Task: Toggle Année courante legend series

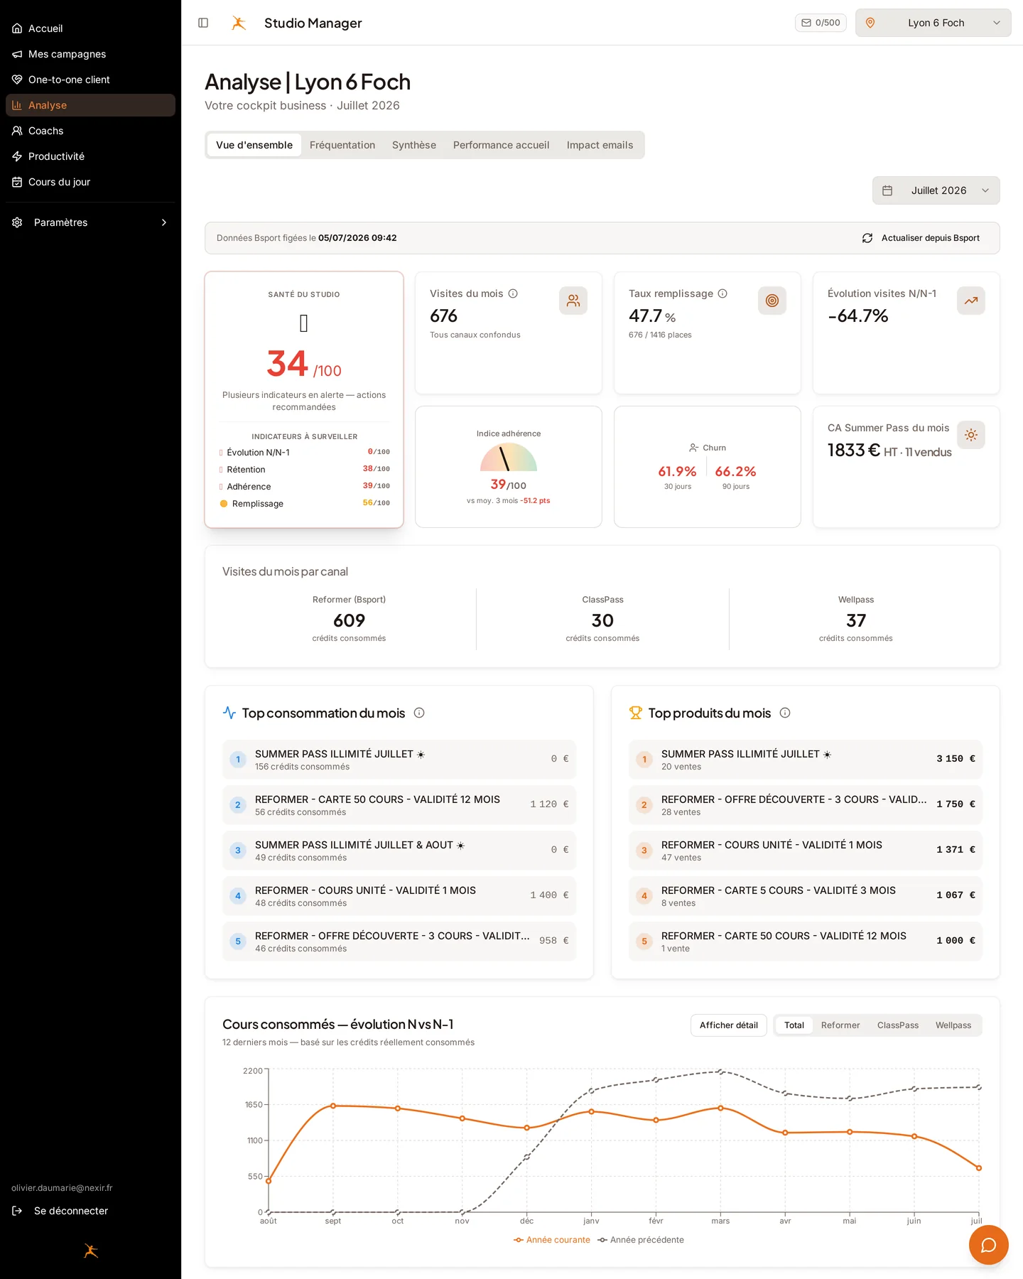Action: click(x=552, y=1240)
